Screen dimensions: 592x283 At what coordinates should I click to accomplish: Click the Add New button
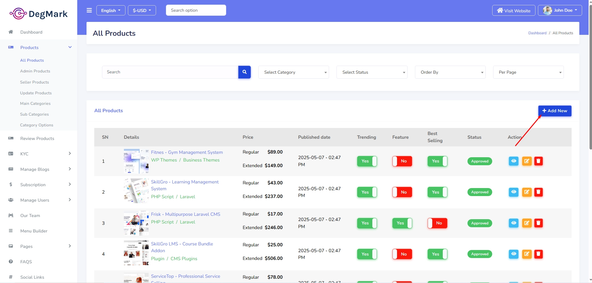(555, 111)
